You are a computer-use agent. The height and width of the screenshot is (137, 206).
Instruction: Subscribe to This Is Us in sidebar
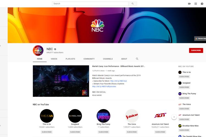(x=184, y=76)
